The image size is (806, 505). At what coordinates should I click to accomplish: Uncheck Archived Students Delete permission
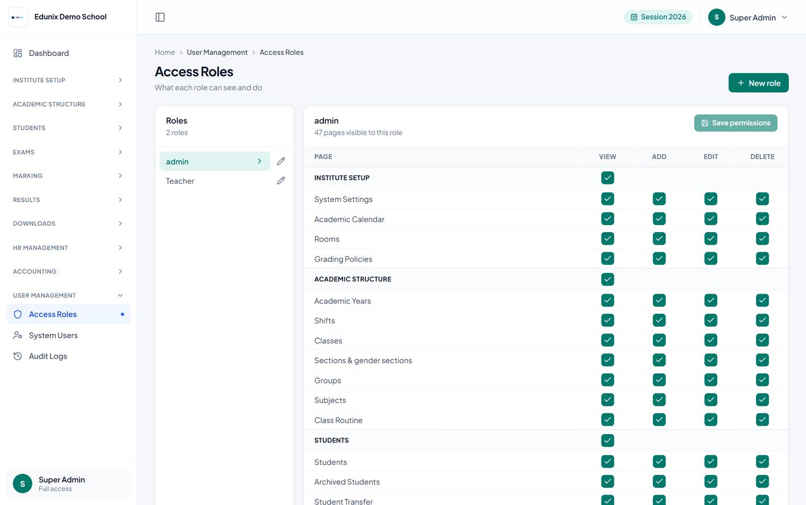click(x=762, y=481)
